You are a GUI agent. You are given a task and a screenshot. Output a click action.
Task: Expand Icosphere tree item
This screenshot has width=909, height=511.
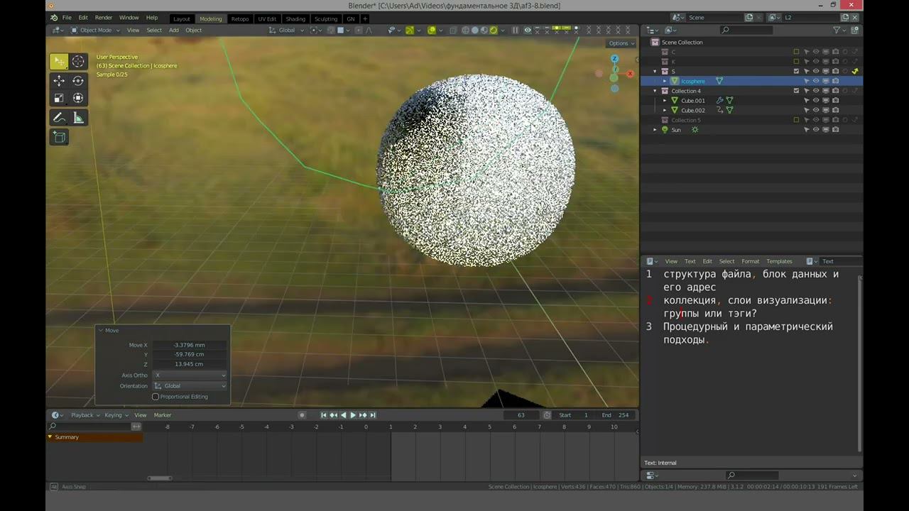point(665,81)
